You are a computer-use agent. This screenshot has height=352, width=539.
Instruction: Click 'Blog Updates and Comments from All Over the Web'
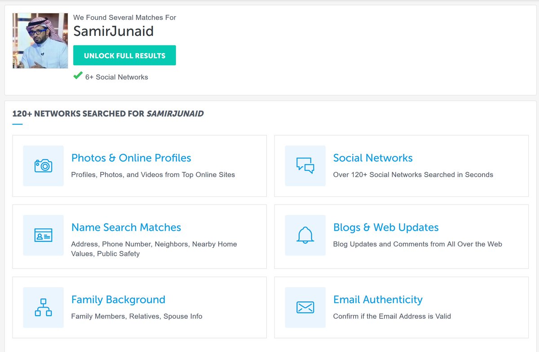(x=418, y=244)
